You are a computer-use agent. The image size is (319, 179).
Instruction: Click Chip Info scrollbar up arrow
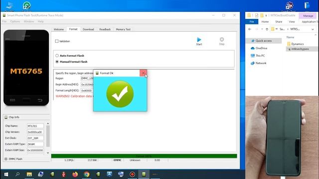coord(48,123)
